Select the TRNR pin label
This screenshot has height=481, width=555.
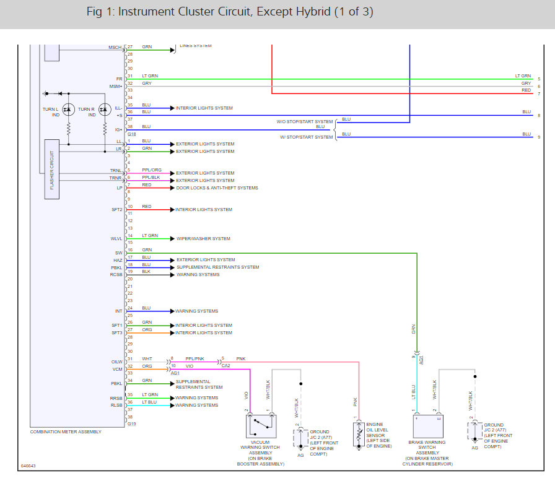click(115, 178)
